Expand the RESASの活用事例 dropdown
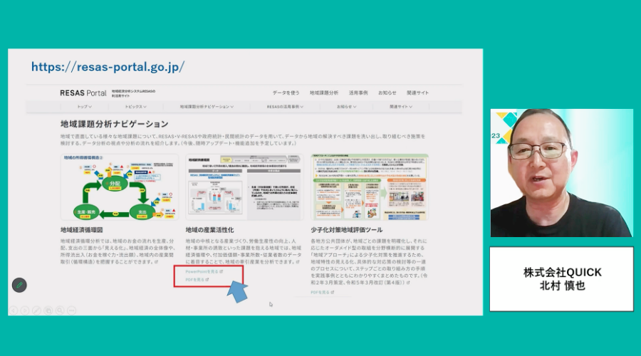 [285, 107]
